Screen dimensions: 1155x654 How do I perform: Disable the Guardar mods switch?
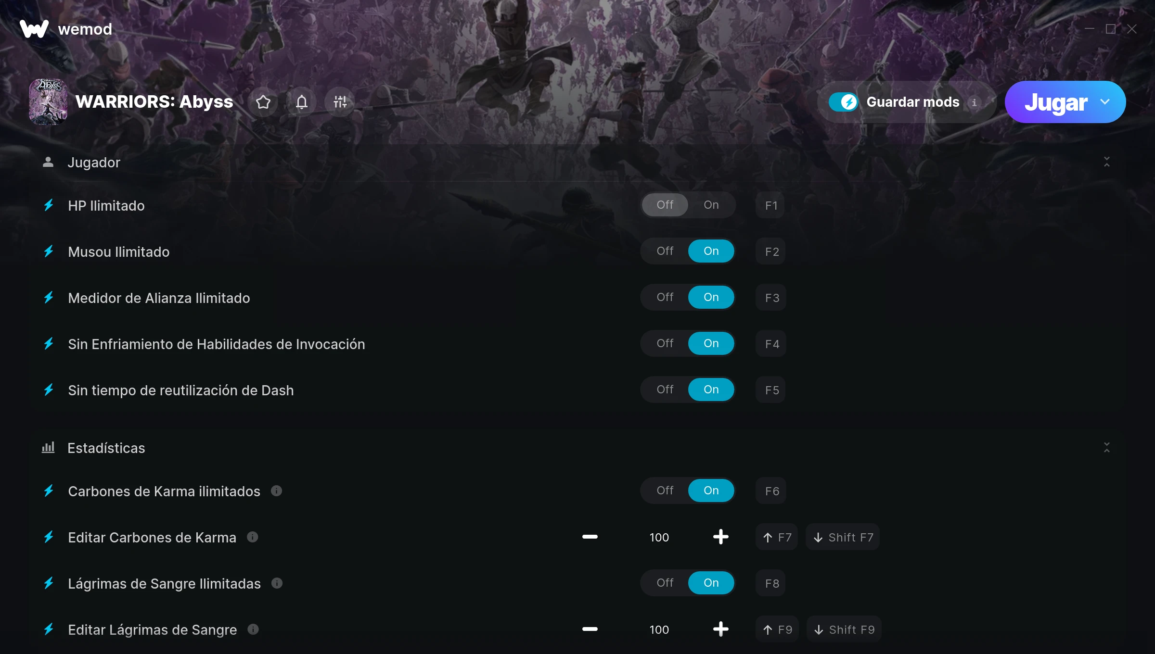[x=843, y=102]
